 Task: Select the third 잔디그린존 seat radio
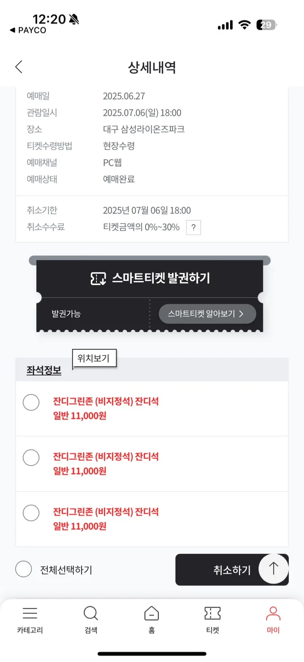(31, 513)
